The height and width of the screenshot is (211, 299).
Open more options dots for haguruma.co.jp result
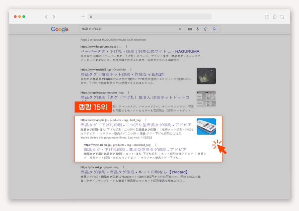click(x=126, y=47)
